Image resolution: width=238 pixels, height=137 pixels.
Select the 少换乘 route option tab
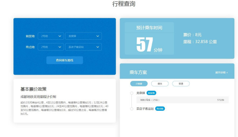(139, 84)
